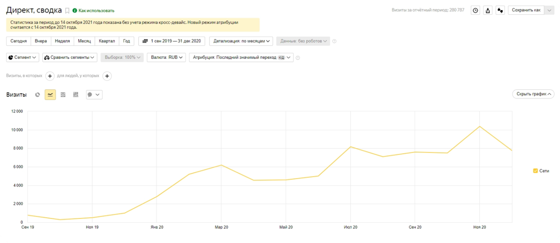Select the Квартал period tab
Image resolution: width=560 pixels, height=243 pixels.
tap(107, 41)
